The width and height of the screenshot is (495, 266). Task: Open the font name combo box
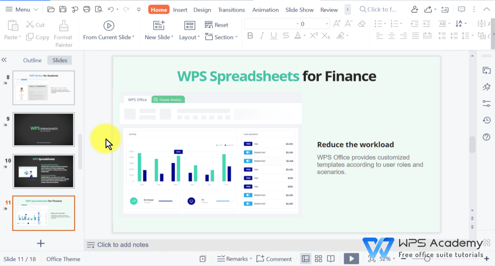click(x=272, y=24)
